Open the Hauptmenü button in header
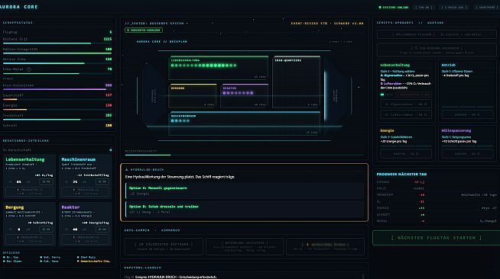 485,7
